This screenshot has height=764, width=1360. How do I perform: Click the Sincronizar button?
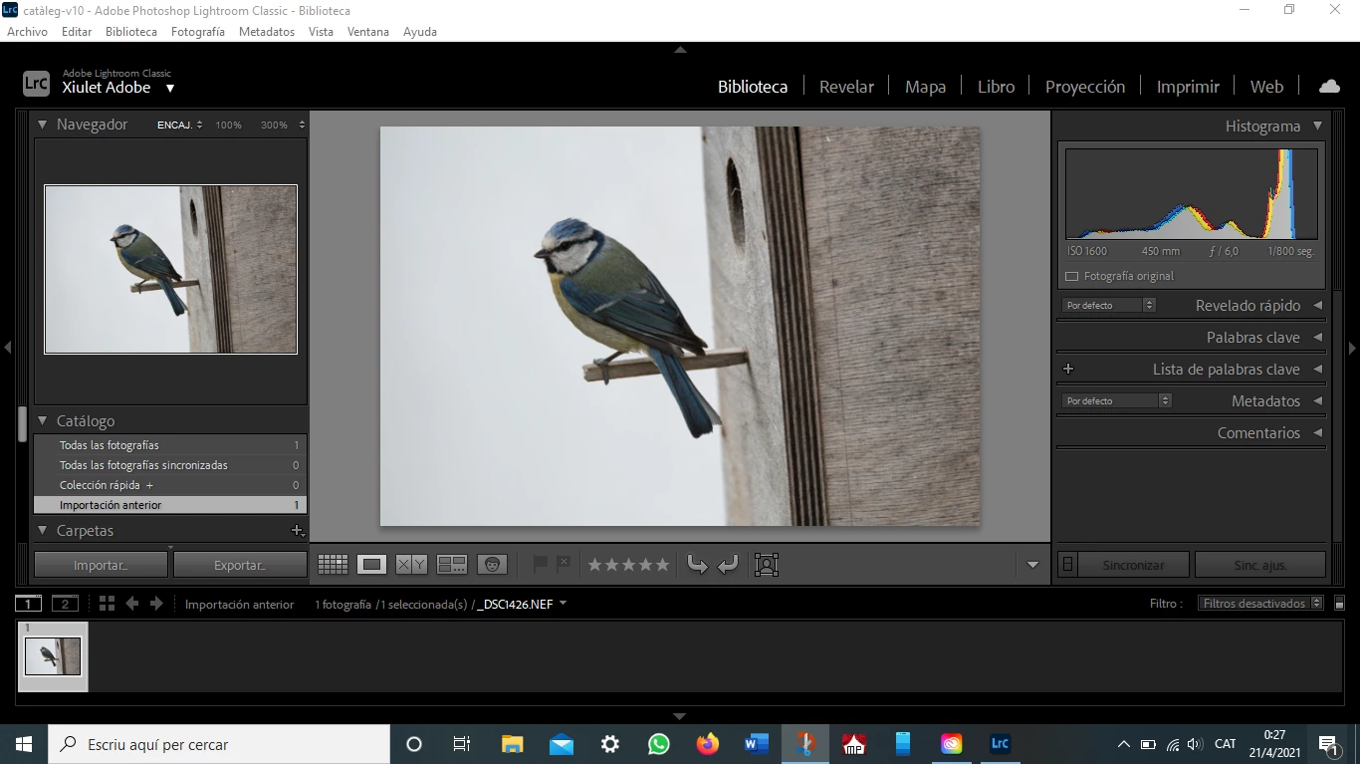[1133, 565]
